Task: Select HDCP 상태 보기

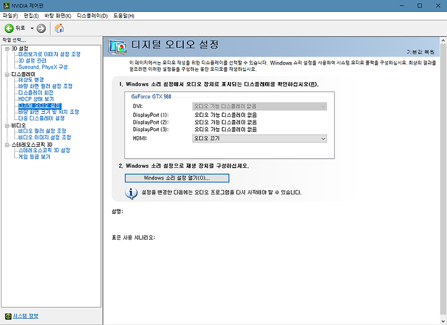Action: 36,99
